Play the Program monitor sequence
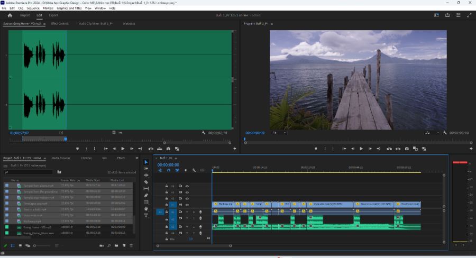476x258 pixels. (x=361, y=149)
